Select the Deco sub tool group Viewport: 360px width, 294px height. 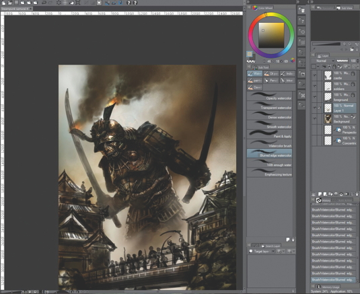pos(254,87)
